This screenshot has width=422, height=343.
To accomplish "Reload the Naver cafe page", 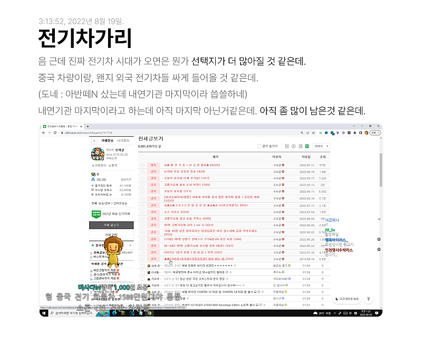I will click(x=55, y=133).
